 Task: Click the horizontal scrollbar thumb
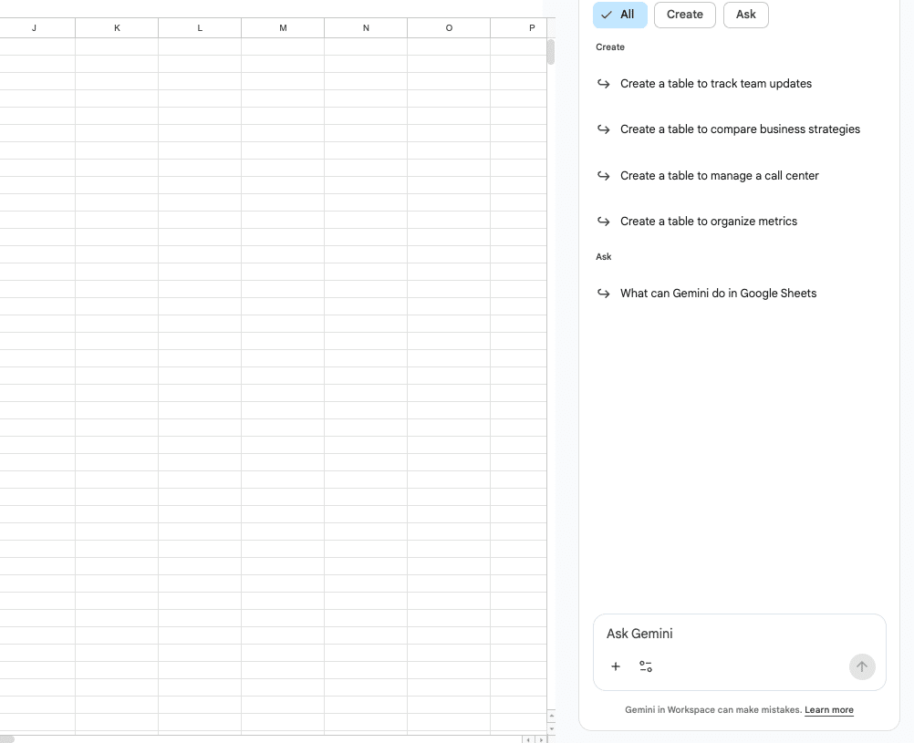[7, 739]
